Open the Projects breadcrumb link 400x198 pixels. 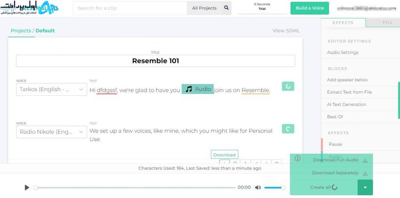click(x=21, y=31)
